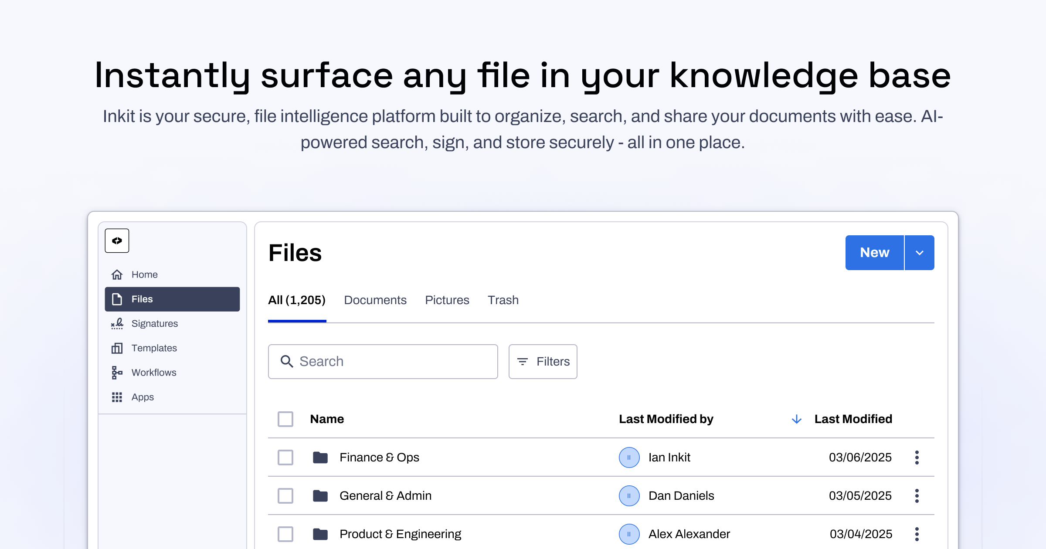Viewport: 1046px width, 549px height.
Task: Click the folder icon beside Finance & Ops
Action: coord(320,457)
